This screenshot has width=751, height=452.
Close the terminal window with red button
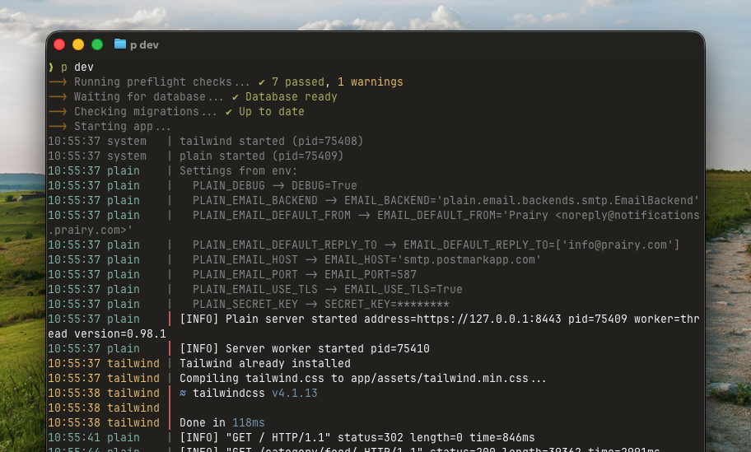click(59, 44)
